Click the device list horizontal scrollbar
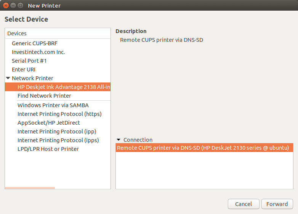The width and height of the screenshot is (298, 214). (30, 188)
